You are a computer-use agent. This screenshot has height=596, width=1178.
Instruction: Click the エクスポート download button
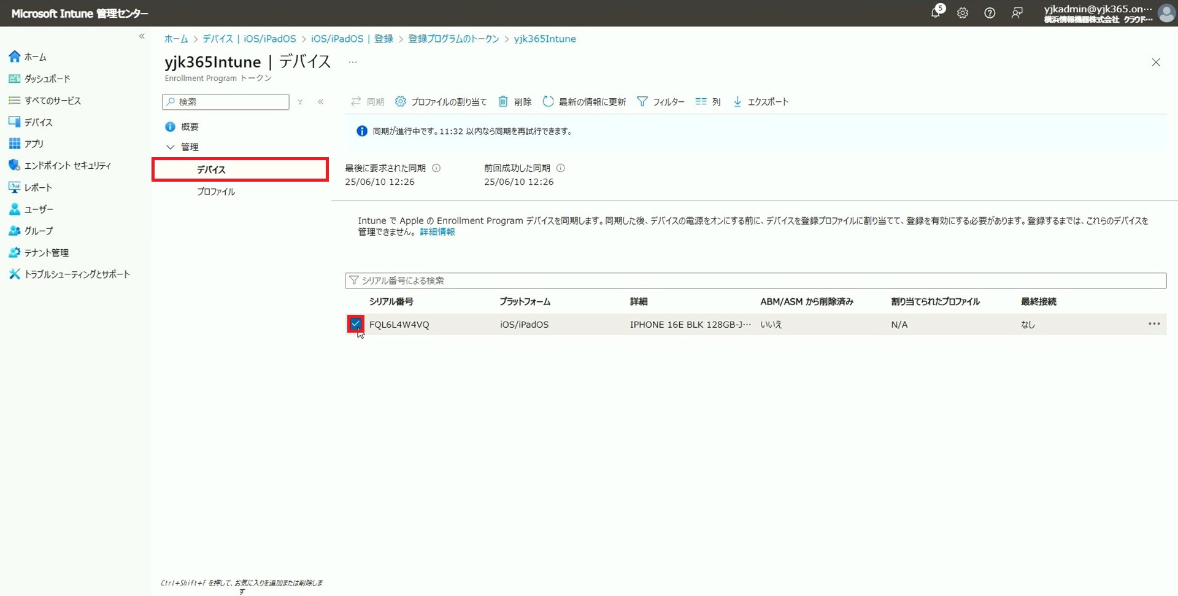[760, 102]
